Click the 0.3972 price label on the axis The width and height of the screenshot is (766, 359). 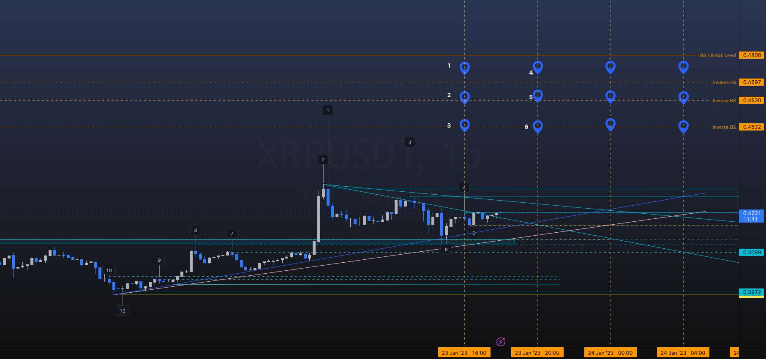coord(752,292)
